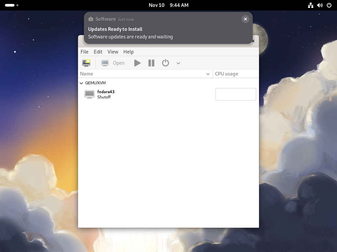Click the Pause VM icon

[x=151, y=63]
